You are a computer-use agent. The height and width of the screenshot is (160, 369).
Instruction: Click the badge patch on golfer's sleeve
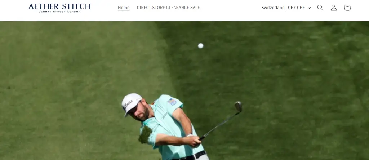(x=172, y=102)
